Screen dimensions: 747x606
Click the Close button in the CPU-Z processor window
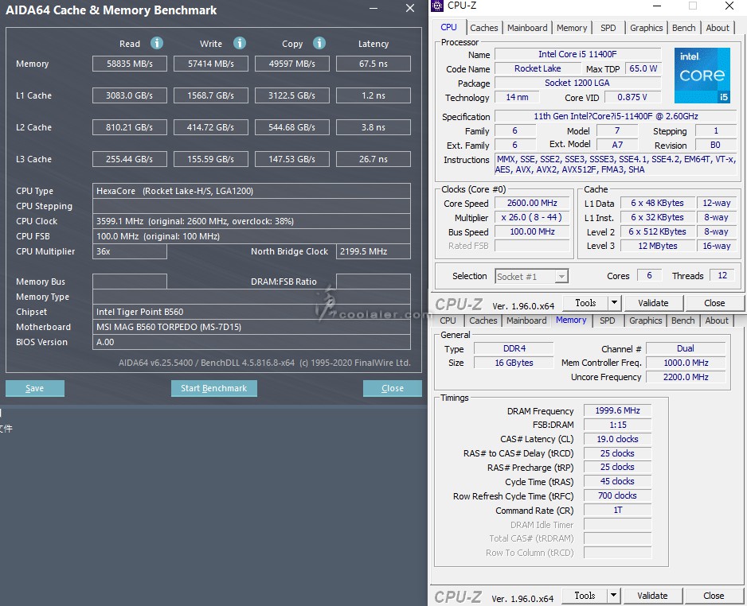click(x=714, y=303)
